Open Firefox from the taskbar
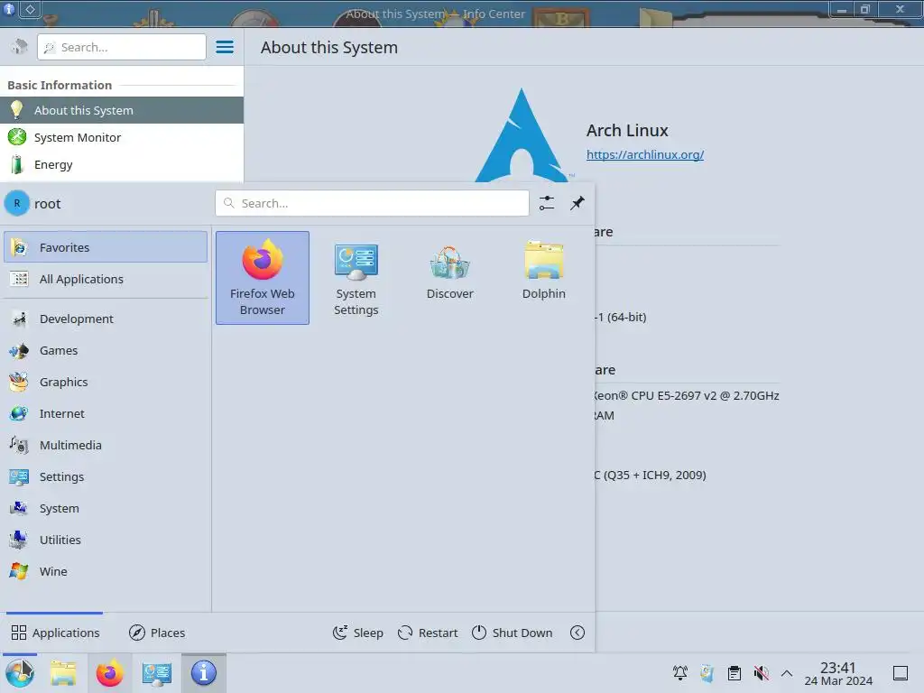The width and height of the screenshot is (924, 693). 109,673
